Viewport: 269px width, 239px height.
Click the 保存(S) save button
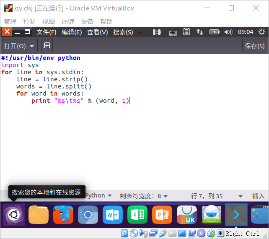tap(255, 46)
